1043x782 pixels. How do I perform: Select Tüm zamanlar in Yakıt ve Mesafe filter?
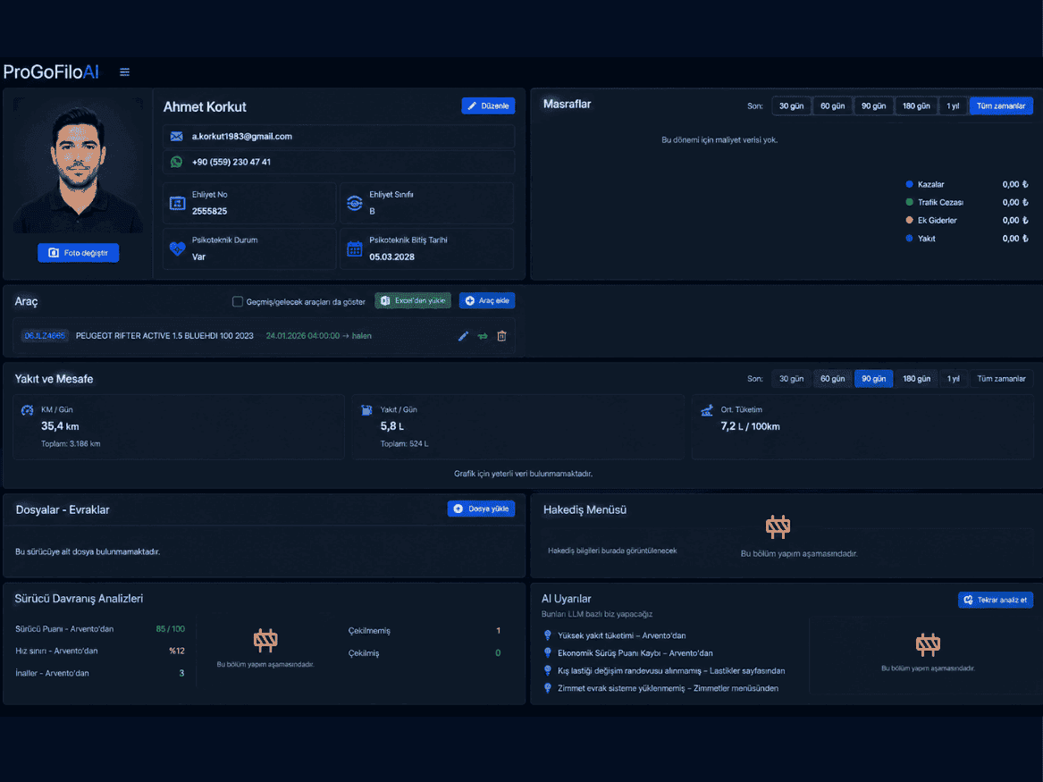pyautogui.click(x=1000, y=378)
